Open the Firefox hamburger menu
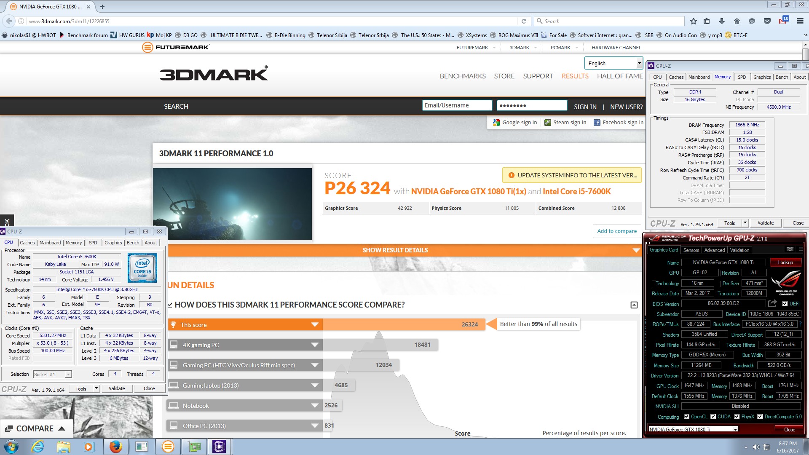The height and width of the screenshot is (455, 809). click(x=800, y=21)
